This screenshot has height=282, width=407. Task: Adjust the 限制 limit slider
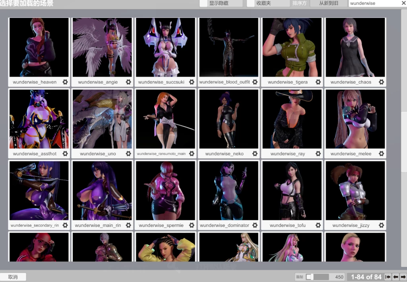click(x=310, y=277)
